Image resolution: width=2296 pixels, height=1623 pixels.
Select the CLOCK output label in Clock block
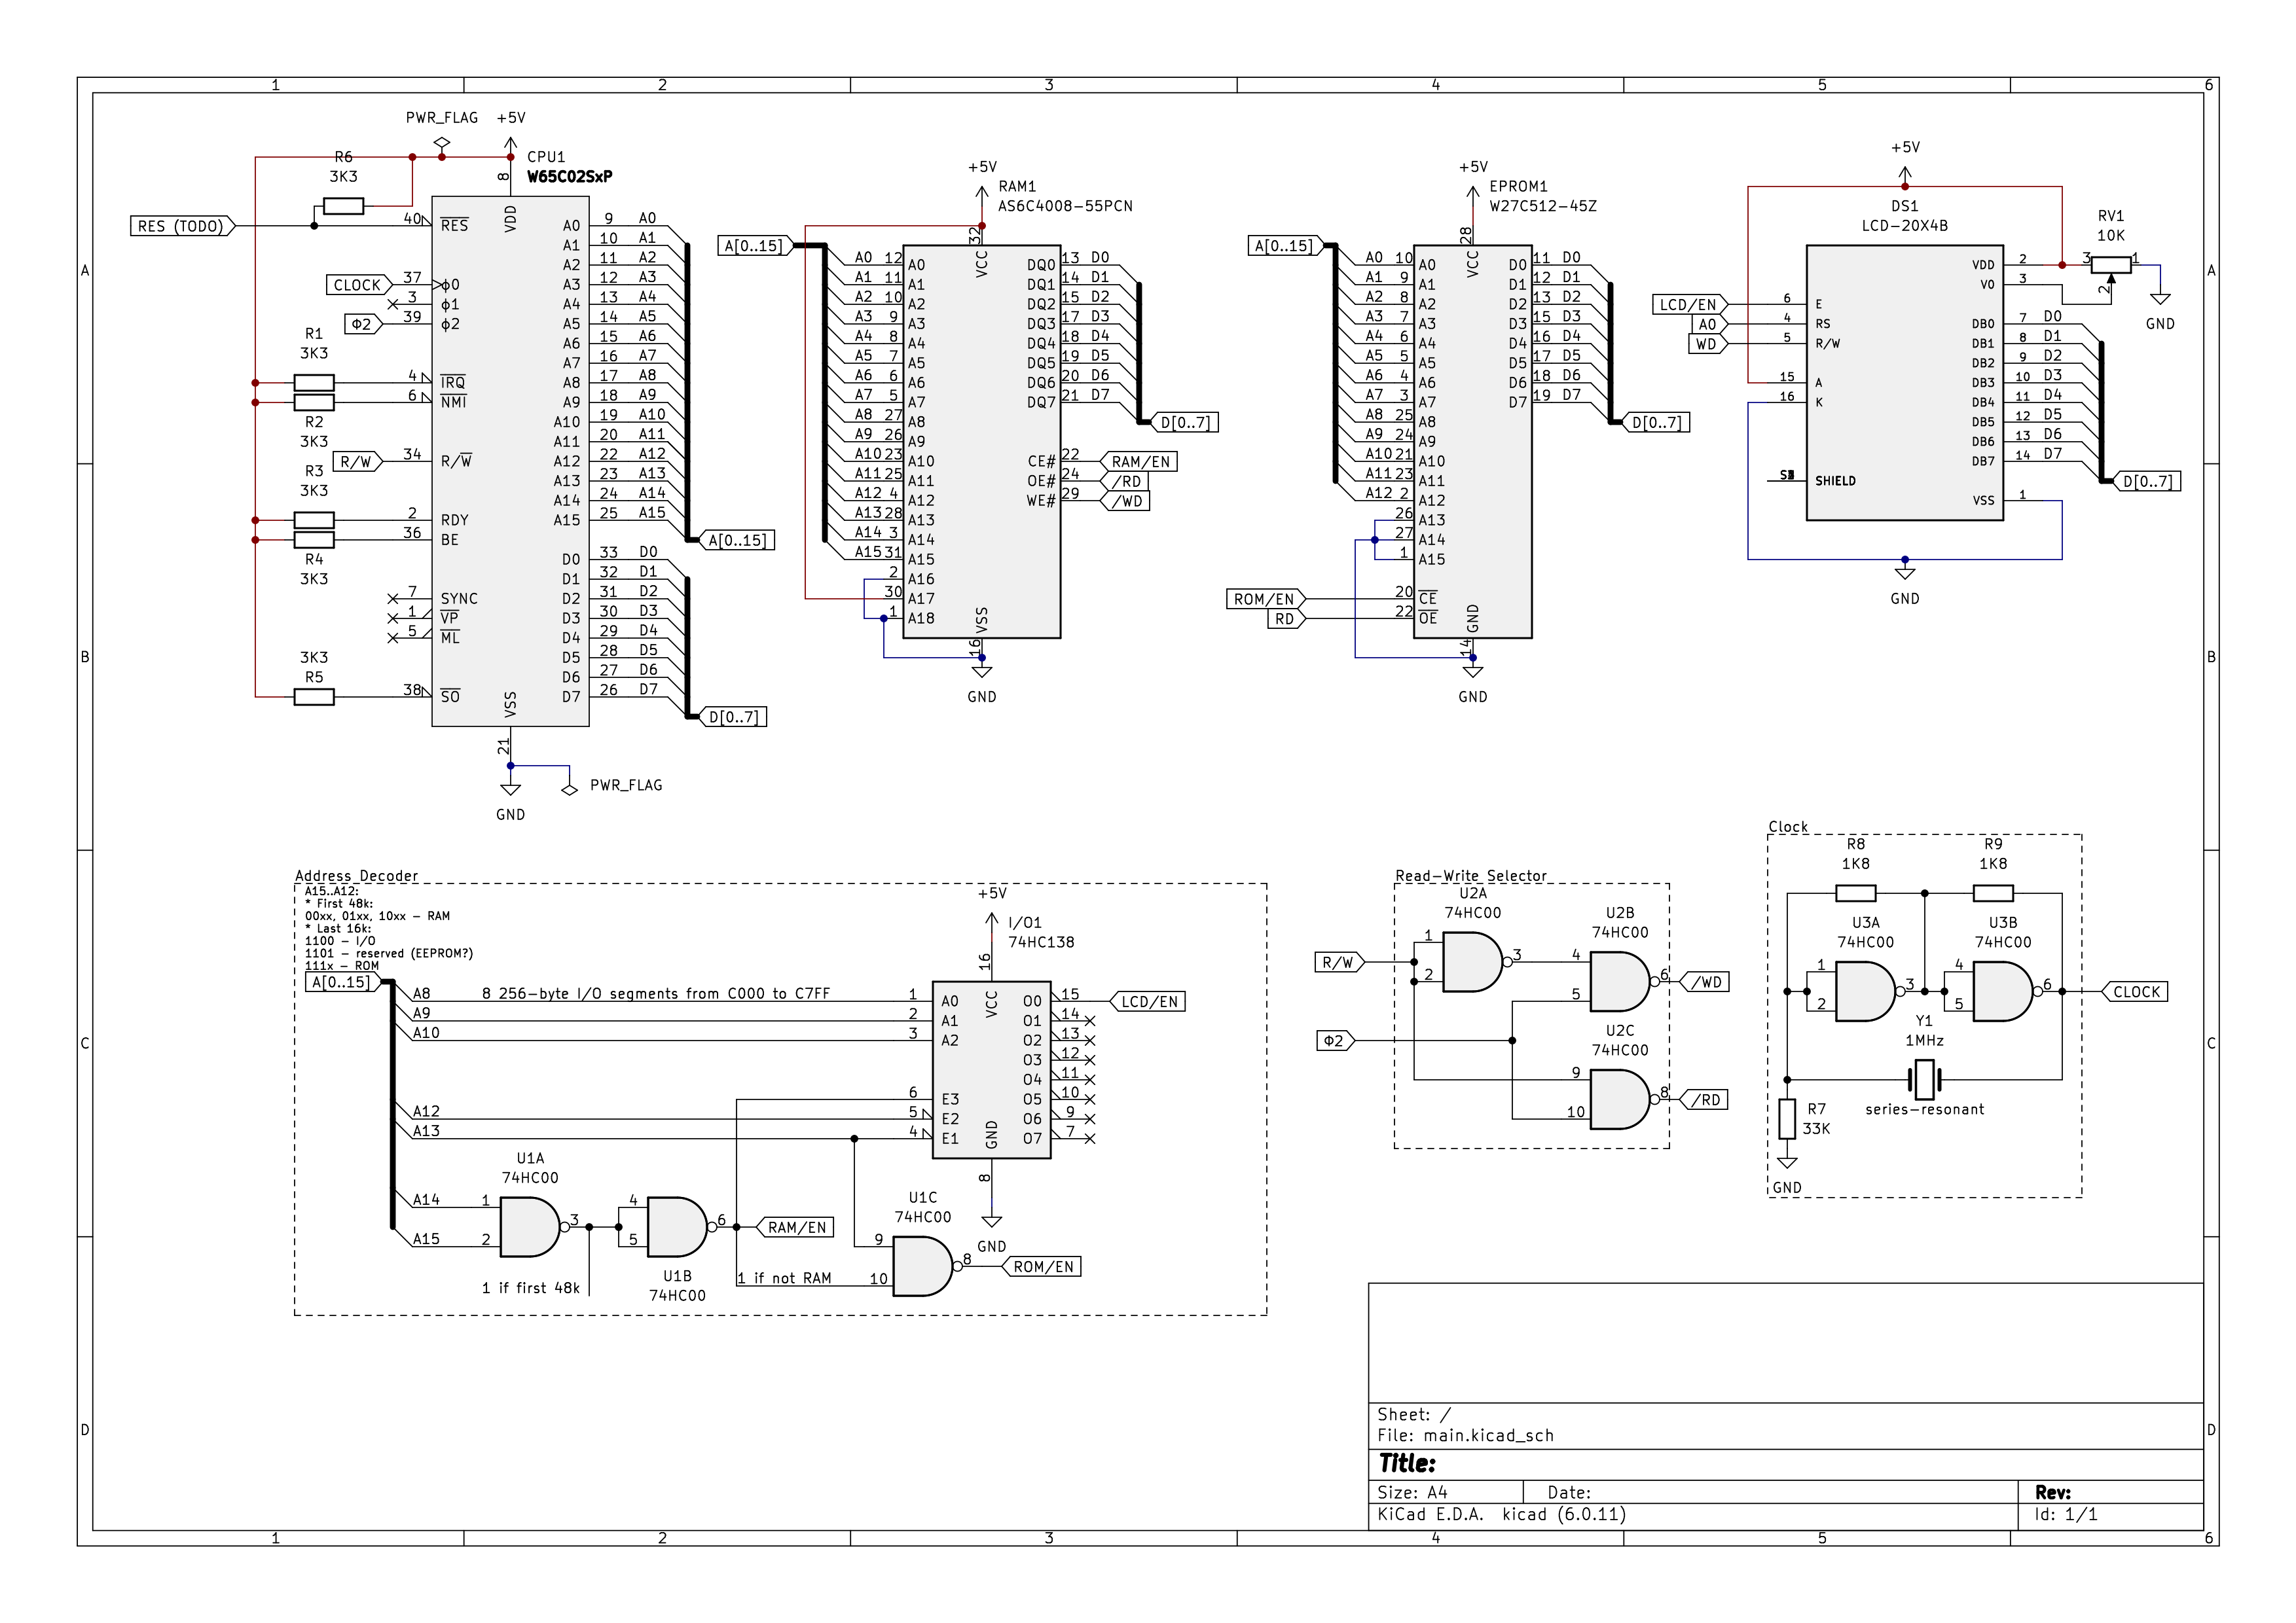click(2136, 991)
